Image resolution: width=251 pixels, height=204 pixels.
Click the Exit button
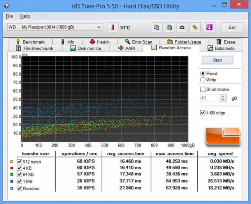click(232, 27)
